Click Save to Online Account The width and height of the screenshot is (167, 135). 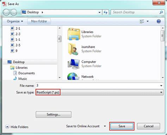tap(83, 126)
